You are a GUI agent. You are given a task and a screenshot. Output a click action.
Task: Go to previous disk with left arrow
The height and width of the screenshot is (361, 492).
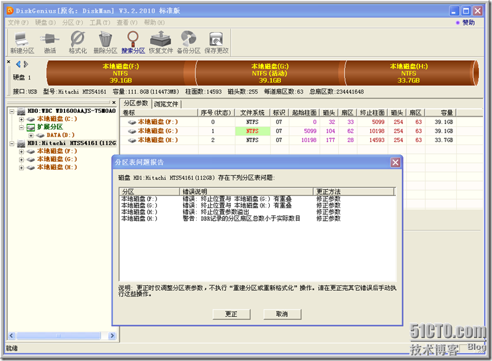(18, 65)
